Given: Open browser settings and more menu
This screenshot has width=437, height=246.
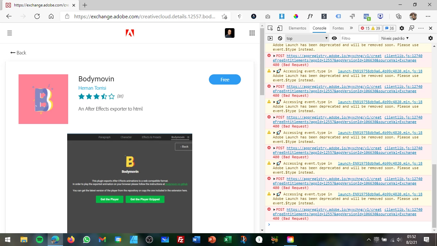Looking at the screenshot, I should [x=428, y=16].
